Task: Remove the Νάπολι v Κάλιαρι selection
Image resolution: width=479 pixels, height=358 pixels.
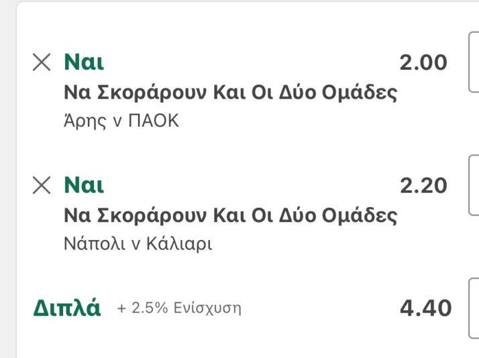Action: tap(42, 185)
